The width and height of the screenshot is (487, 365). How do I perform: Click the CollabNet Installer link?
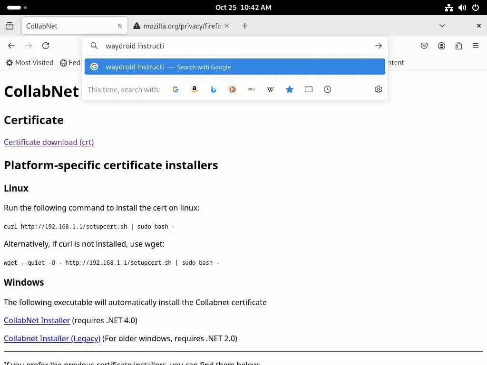37,320
